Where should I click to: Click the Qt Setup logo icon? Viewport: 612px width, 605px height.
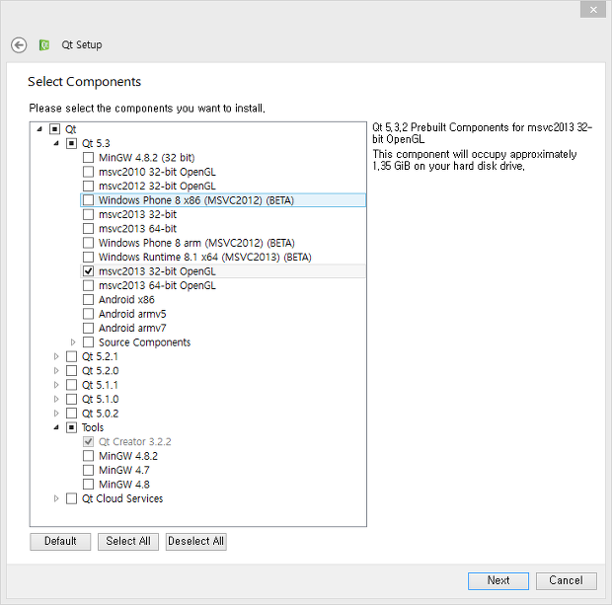pos(44,45)
